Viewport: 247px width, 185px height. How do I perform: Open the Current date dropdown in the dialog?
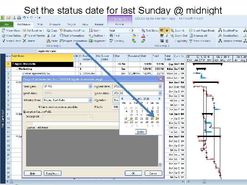coord(160,86)
